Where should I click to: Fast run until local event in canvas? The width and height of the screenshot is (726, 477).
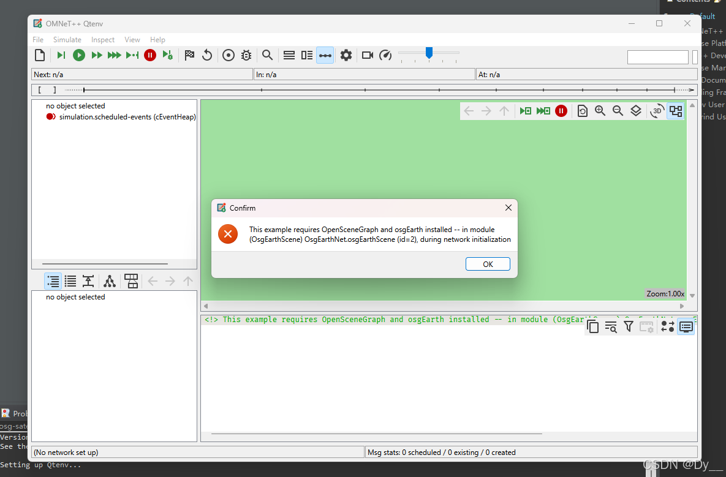coord(543,111)
